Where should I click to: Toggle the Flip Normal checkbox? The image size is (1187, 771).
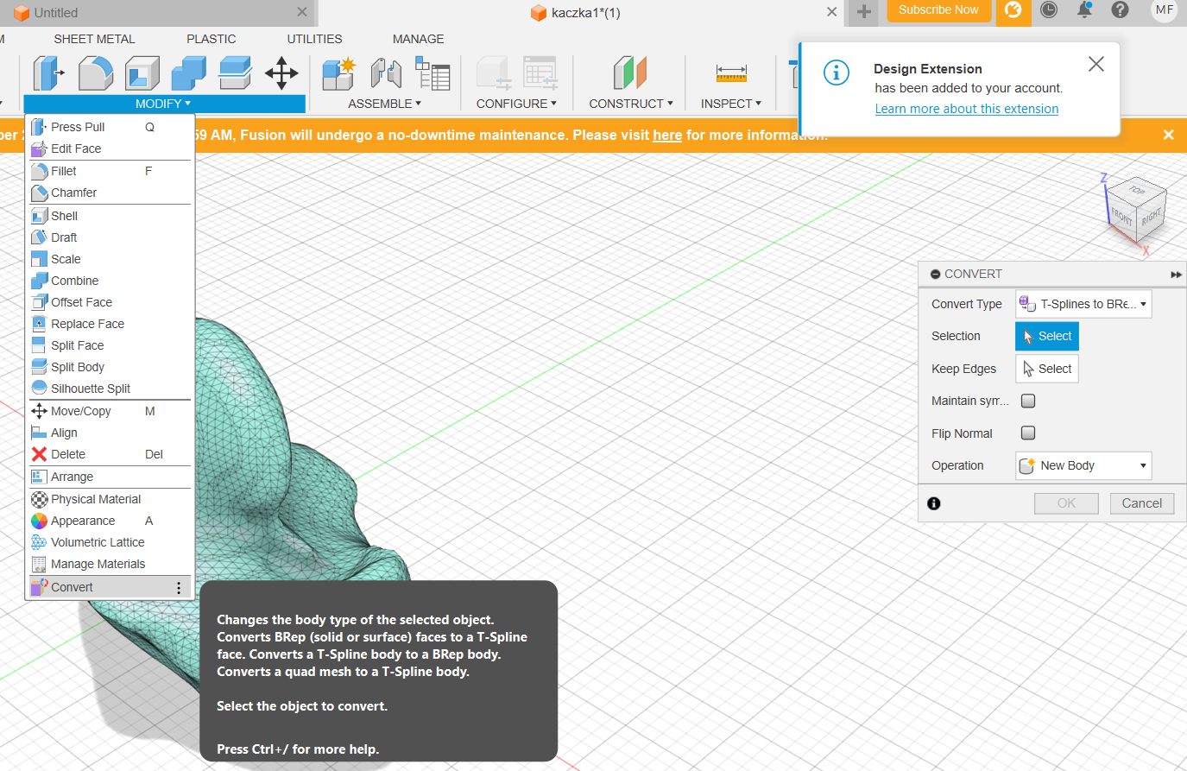pyautogui.click(x=1028, y=433)
